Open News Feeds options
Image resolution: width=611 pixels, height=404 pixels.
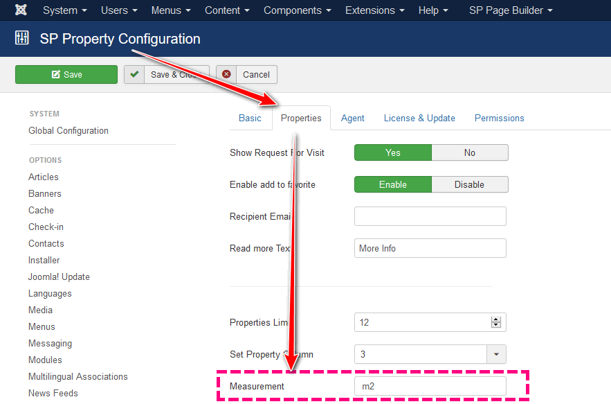[x=53, y=393]
